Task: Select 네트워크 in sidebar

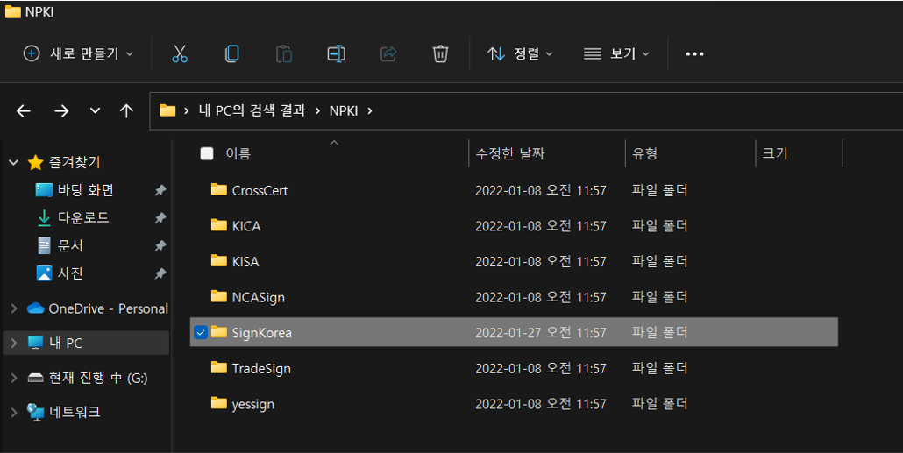Action: 75,412
